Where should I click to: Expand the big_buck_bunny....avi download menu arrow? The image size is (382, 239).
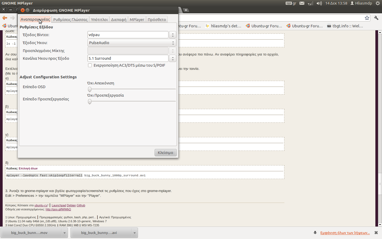click(134, 233)
